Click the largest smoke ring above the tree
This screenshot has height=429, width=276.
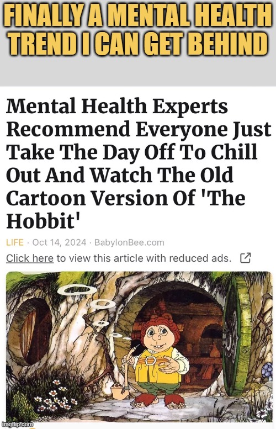77,290
